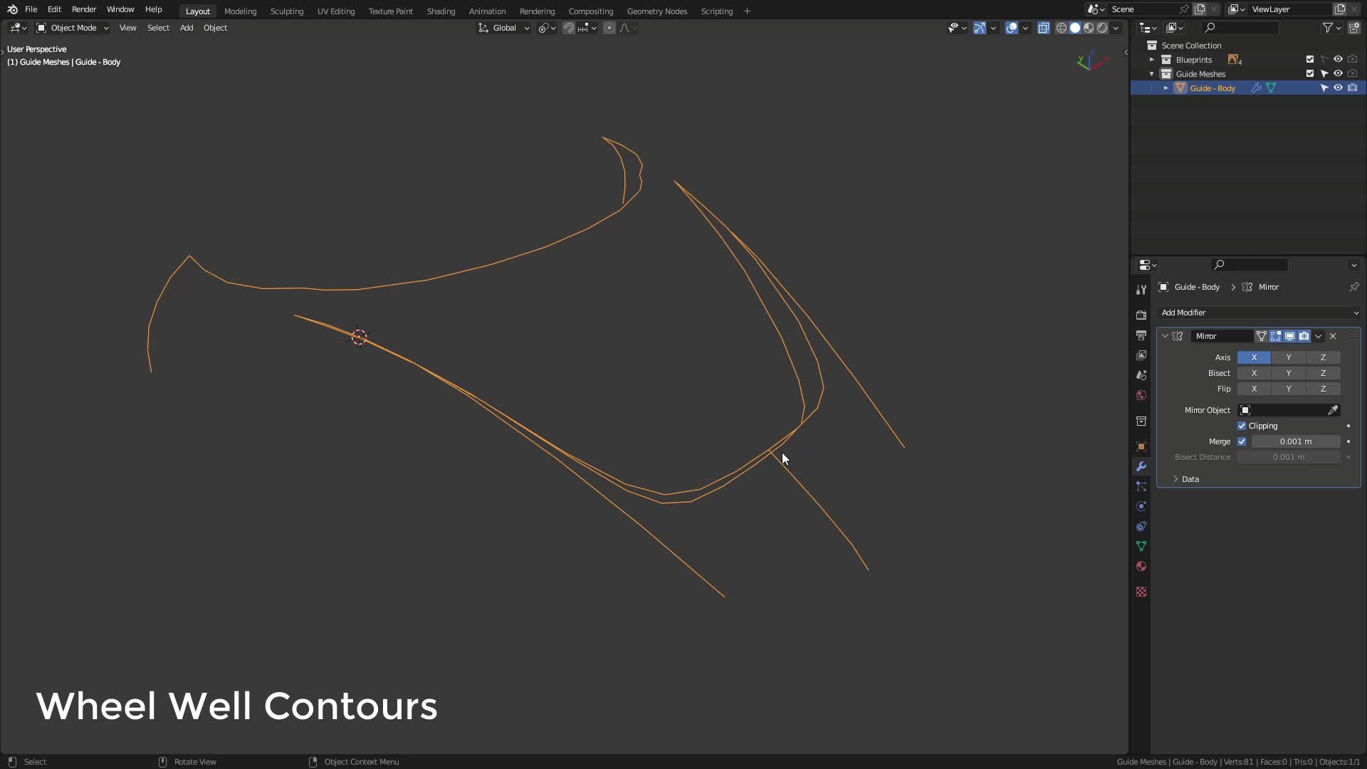The image size is (1367, 769).
Task: Uncheck the Clipping checkbox
Action: pyautogui.click(x=1242, y=426)
